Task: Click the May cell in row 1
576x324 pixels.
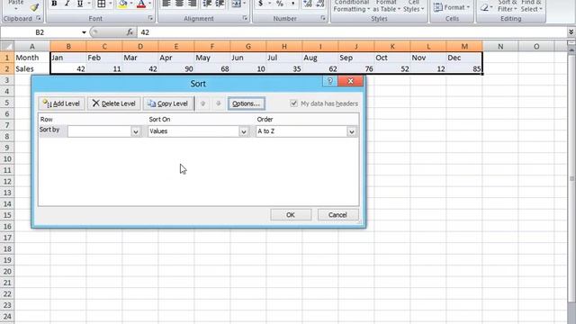Action: (x=212, y=58)
